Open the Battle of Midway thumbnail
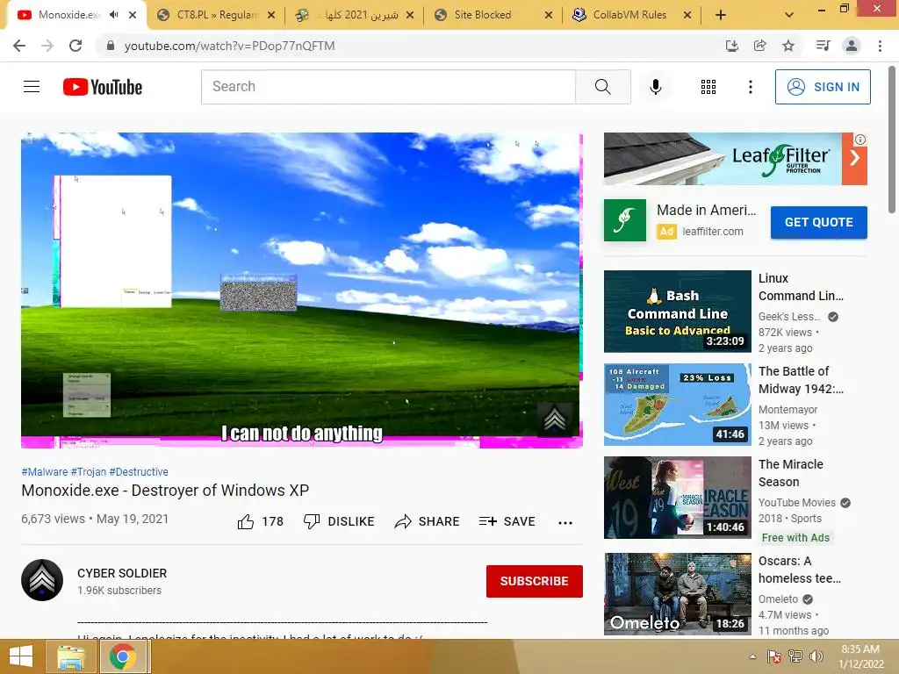Screen dimensions: 899x674 (677, 404)
